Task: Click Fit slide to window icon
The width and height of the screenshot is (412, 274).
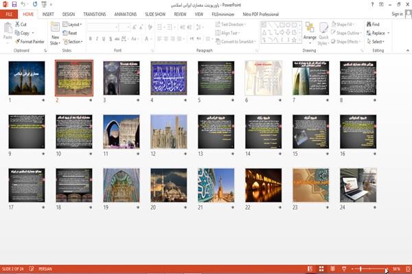Action: pyautogui.click(x=408, y=269)
